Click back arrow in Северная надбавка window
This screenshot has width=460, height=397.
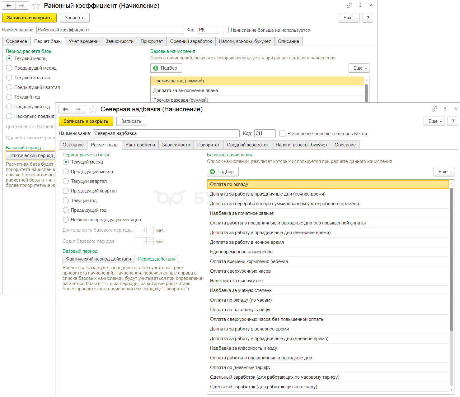pyautogui.click(x=65, y=109)
